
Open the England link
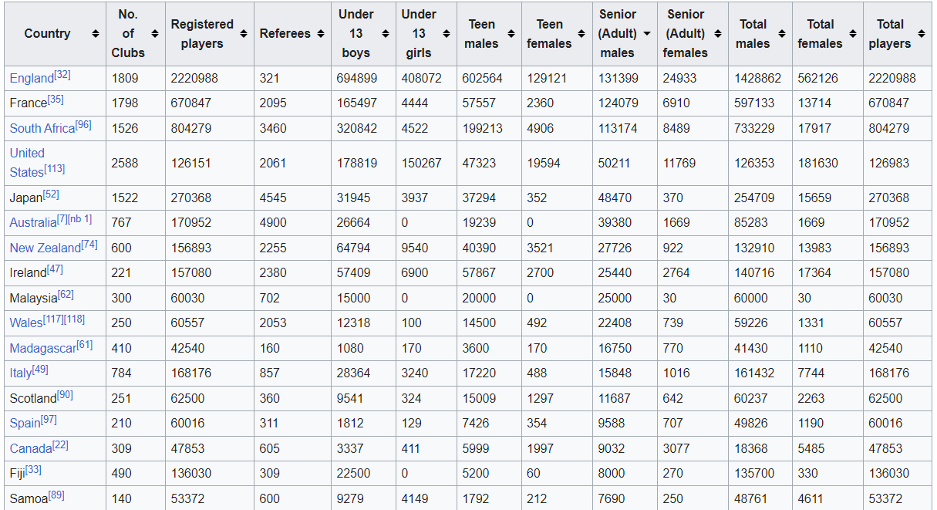pyautogui.click(x=32, y=79)
